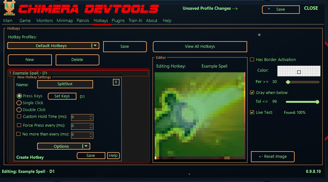Toggle Has Border Activation checkbox

point(252,59)
